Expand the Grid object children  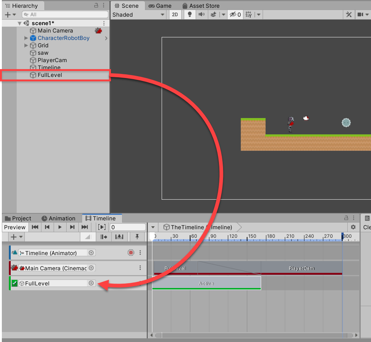[x=26, y=45]
